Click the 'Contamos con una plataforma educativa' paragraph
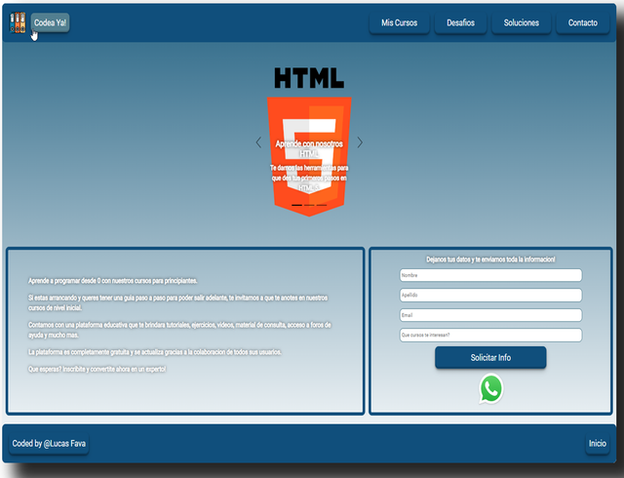 tap(179, 330)
